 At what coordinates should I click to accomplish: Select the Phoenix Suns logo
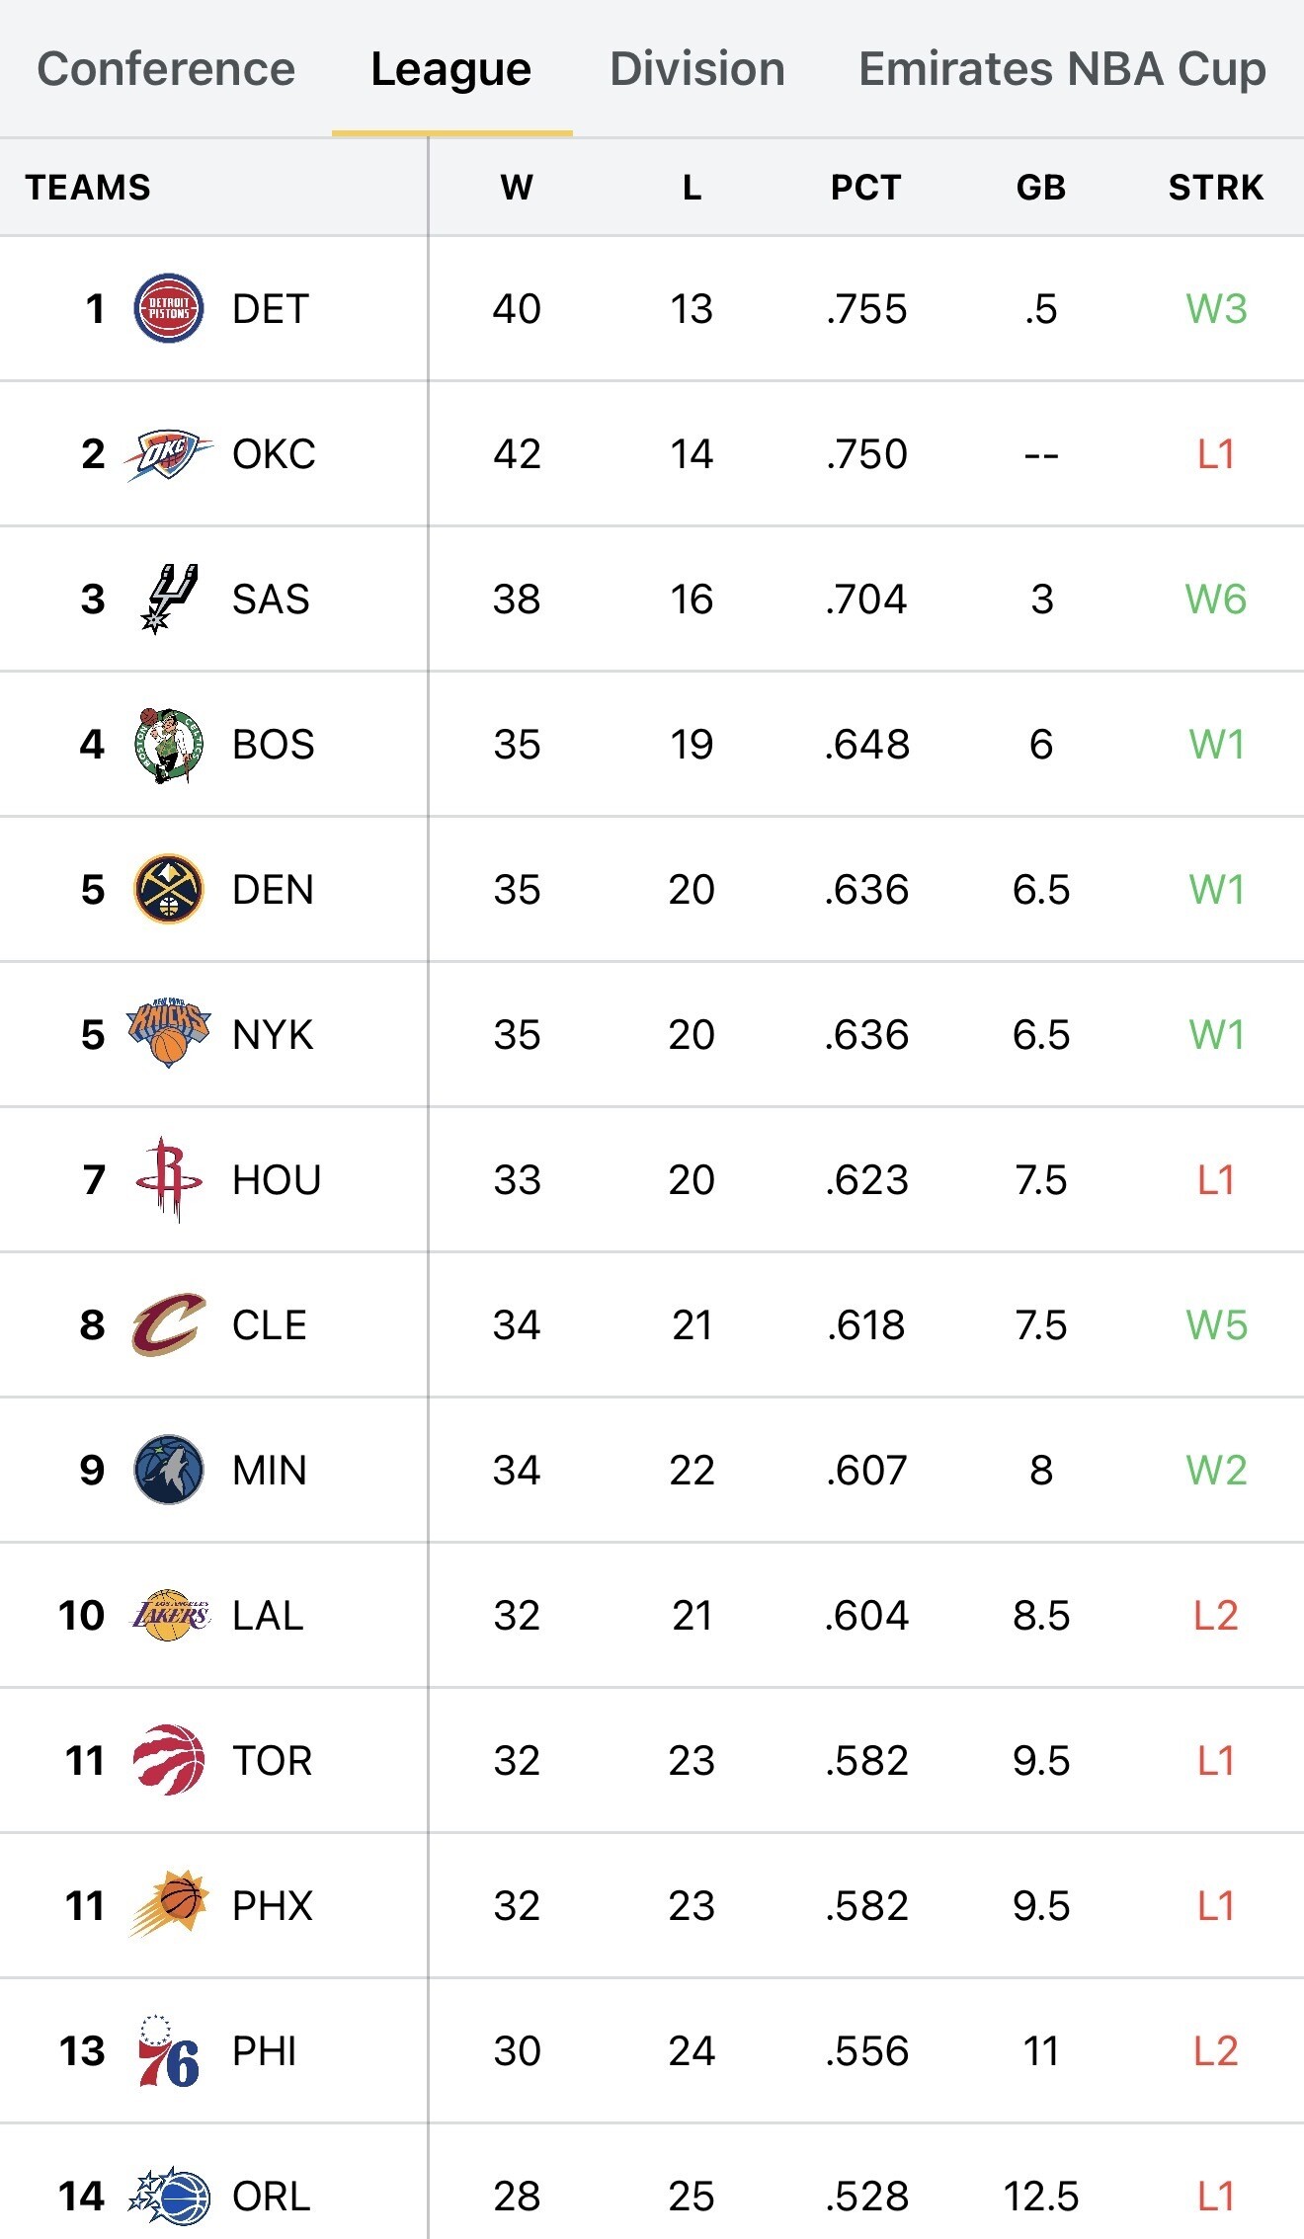pos(169,1904)
